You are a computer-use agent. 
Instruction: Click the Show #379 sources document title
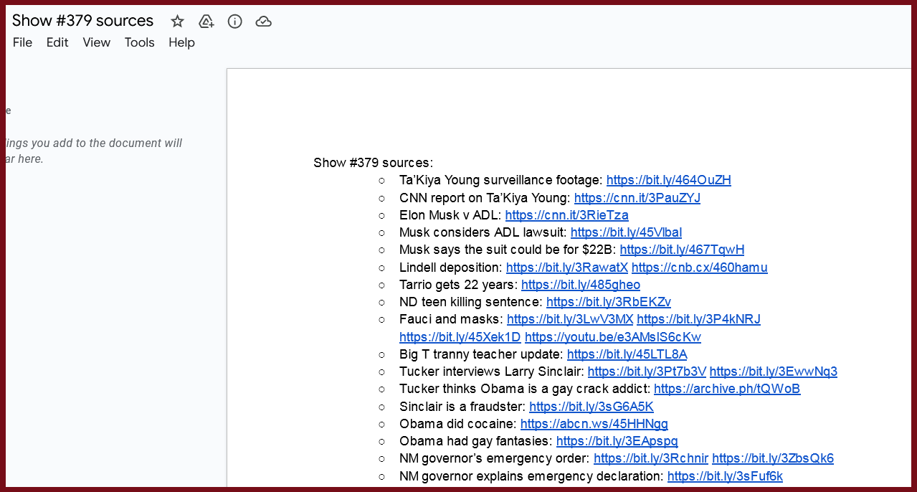82,21
